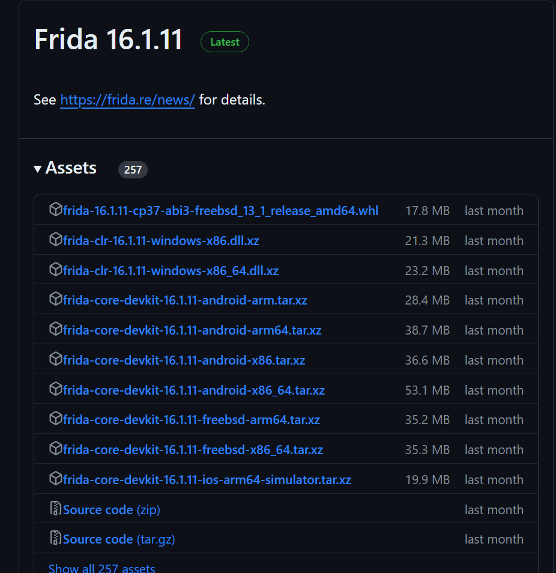Click package icon for frida-clr windows-x86_64 asset
This screenshot has height=573, width=556.
[x=55, y=269]
